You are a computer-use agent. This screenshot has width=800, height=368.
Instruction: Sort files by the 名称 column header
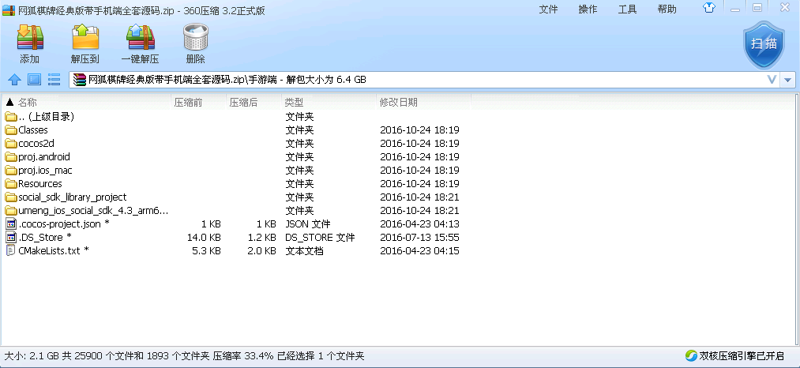click(28, 102)
